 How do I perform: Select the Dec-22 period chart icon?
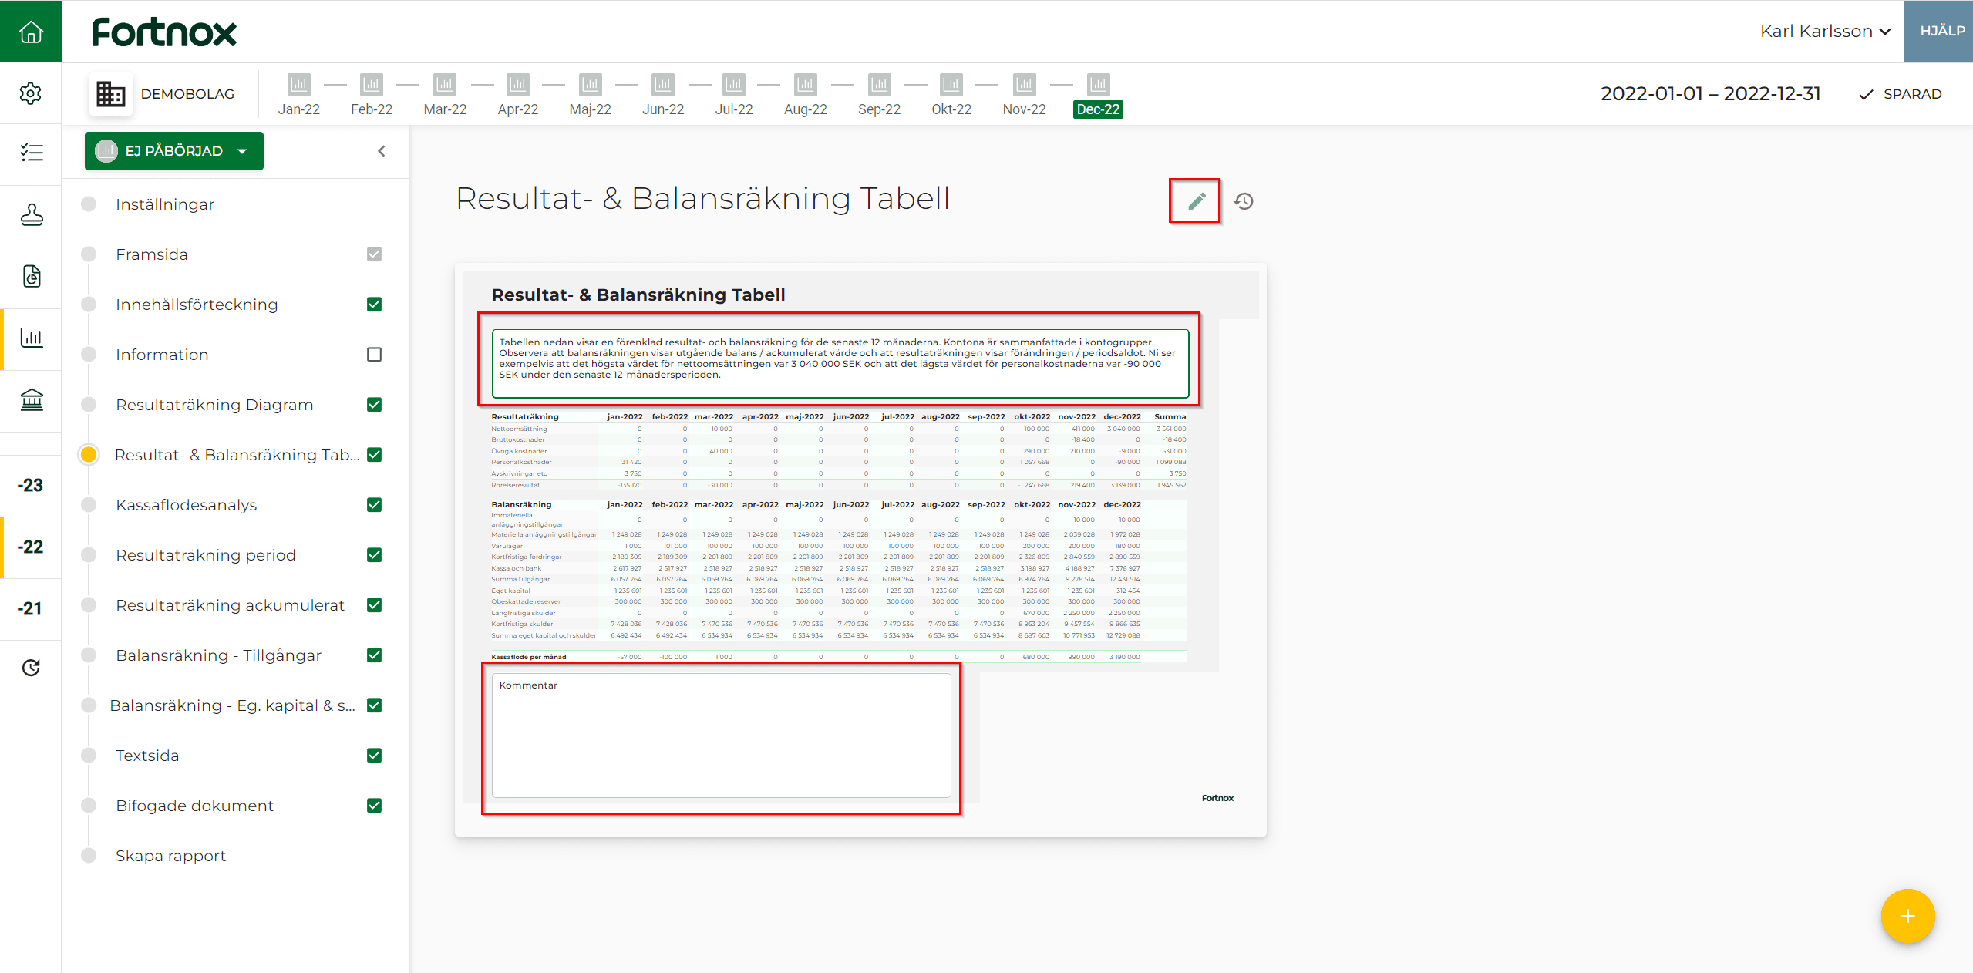coord(1099,83)
